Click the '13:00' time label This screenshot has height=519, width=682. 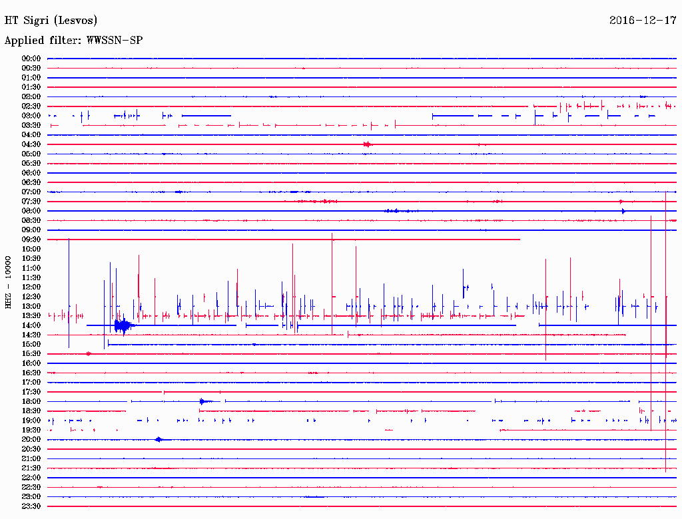click(31, 306)
